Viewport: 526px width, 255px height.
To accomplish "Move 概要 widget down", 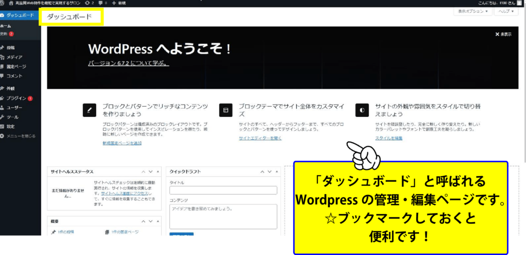I will [x=151, y=222].
